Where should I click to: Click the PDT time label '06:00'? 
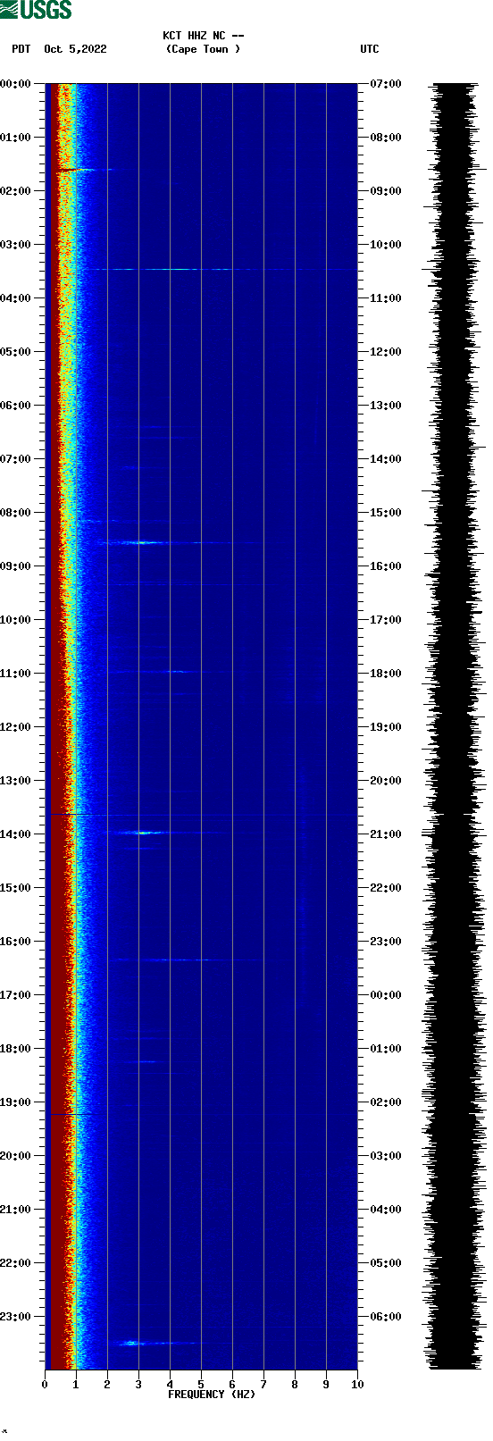[x=16, y=406]
